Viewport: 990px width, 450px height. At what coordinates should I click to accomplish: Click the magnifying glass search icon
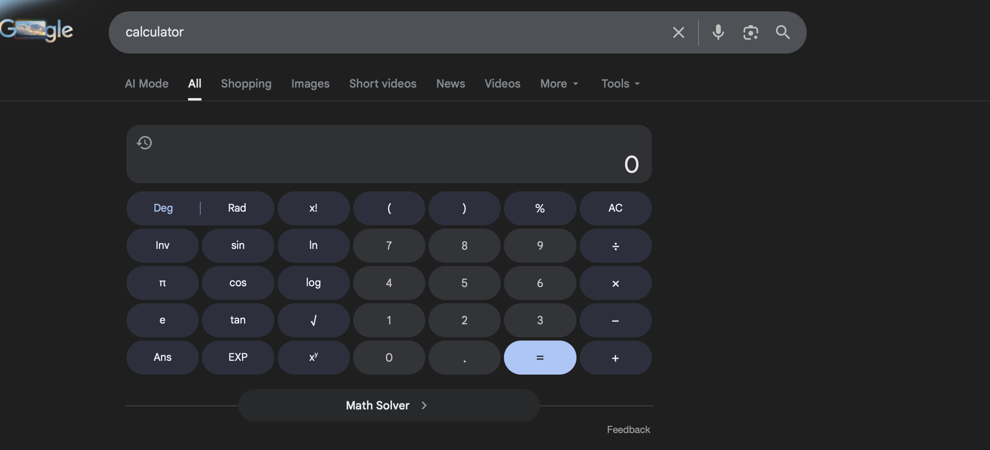(x=782, y=32)
